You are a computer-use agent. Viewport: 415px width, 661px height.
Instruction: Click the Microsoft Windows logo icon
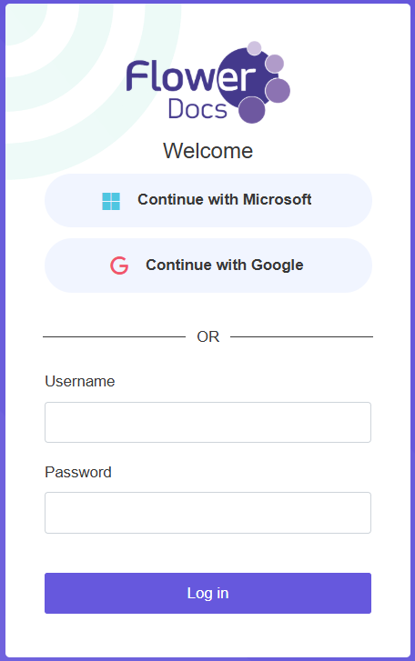click(111, 201)
